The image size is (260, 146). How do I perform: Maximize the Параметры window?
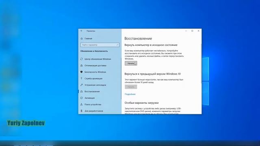click(x=192, y=31)
